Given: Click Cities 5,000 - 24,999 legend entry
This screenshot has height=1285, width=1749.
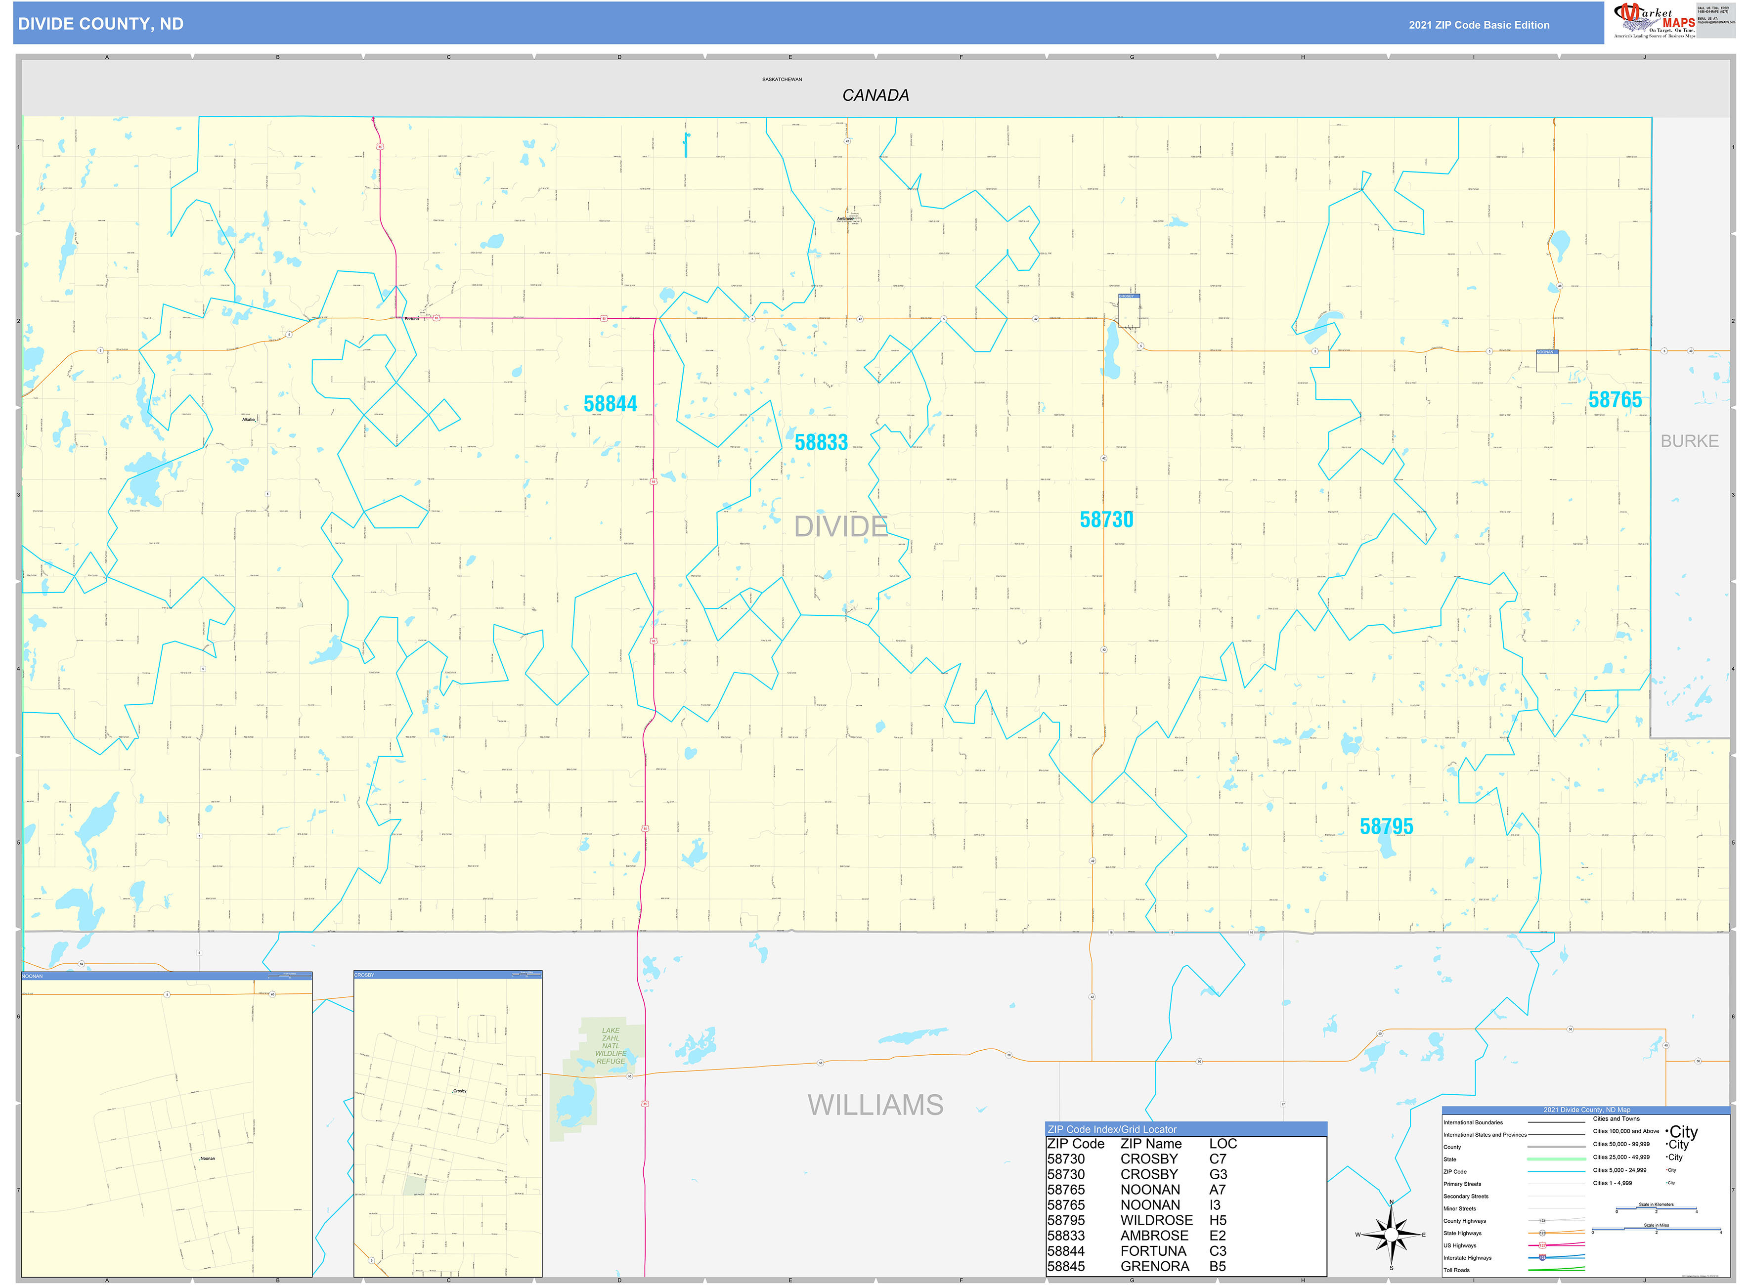Looking at the screenshot, I should point(1619,1170).
